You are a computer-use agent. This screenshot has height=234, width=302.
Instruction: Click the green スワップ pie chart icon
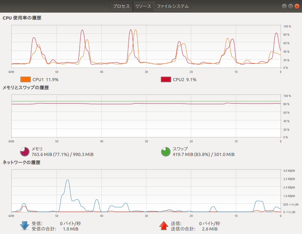[166, 152]
